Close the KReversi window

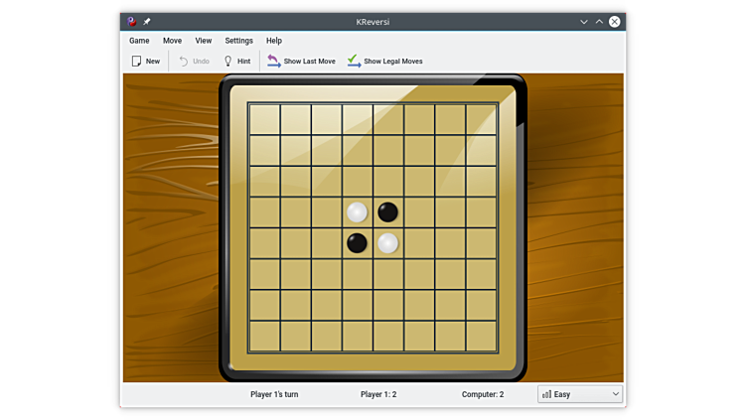tap(615, 21)
